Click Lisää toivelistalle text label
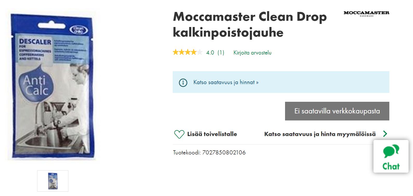This screenshot has height=196, width=413. [x=212, y=134]
